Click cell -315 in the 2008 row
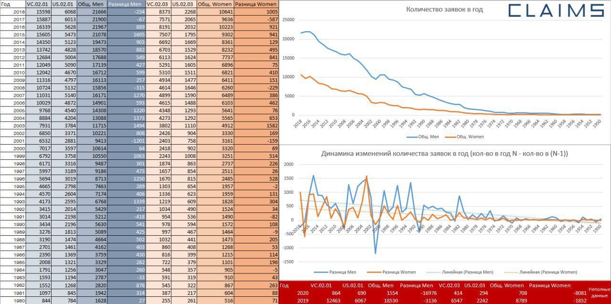 point(126,88)
